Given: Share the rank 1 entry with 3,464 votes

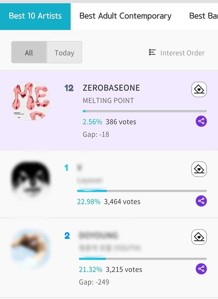Looking at the screenshot, I should click(201, 201).
